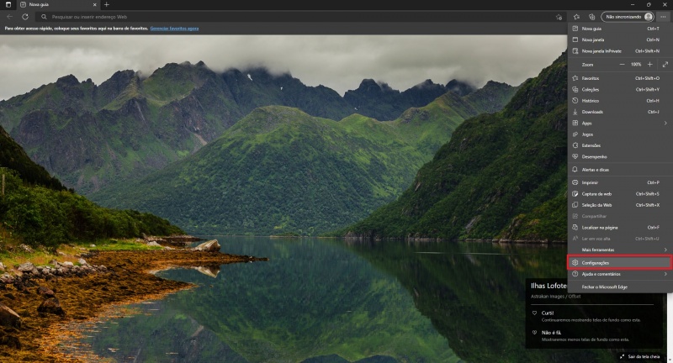
Task: Open the Collections icon in toolbar
Action: click(591, 16)
